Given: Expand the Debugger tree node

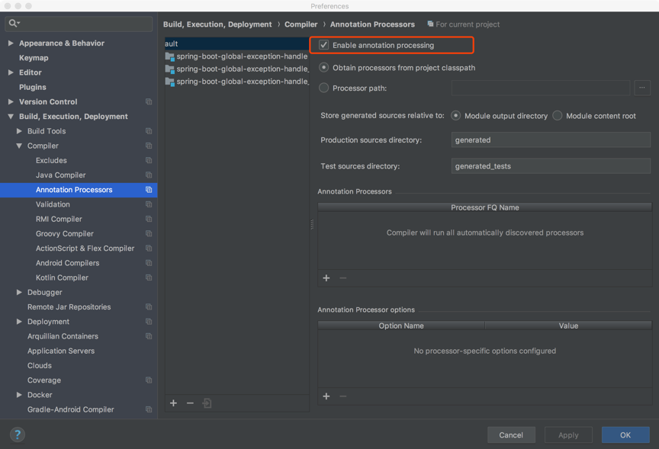Looking at the screenshot, I should tap(19, 293).
